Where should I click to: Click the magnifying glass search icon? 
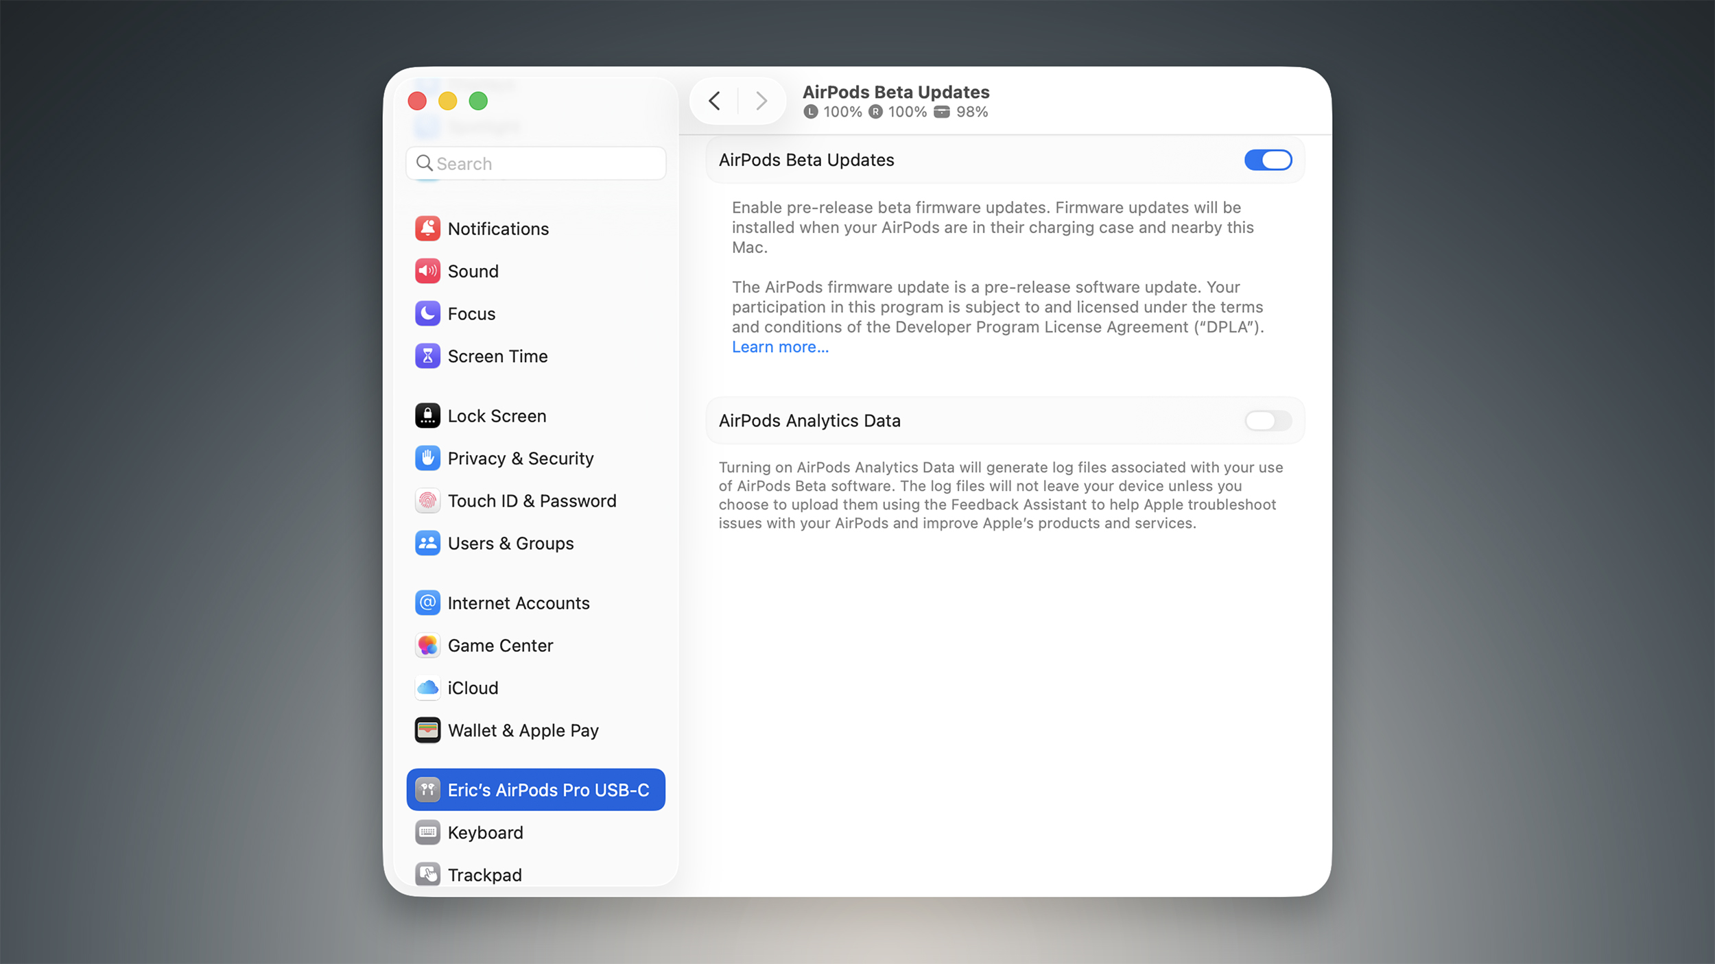[x=425, y=163]
